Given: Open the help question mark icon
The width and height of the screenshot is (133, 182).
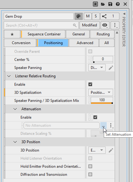Looking at the screenshot, I should point(118,4).
